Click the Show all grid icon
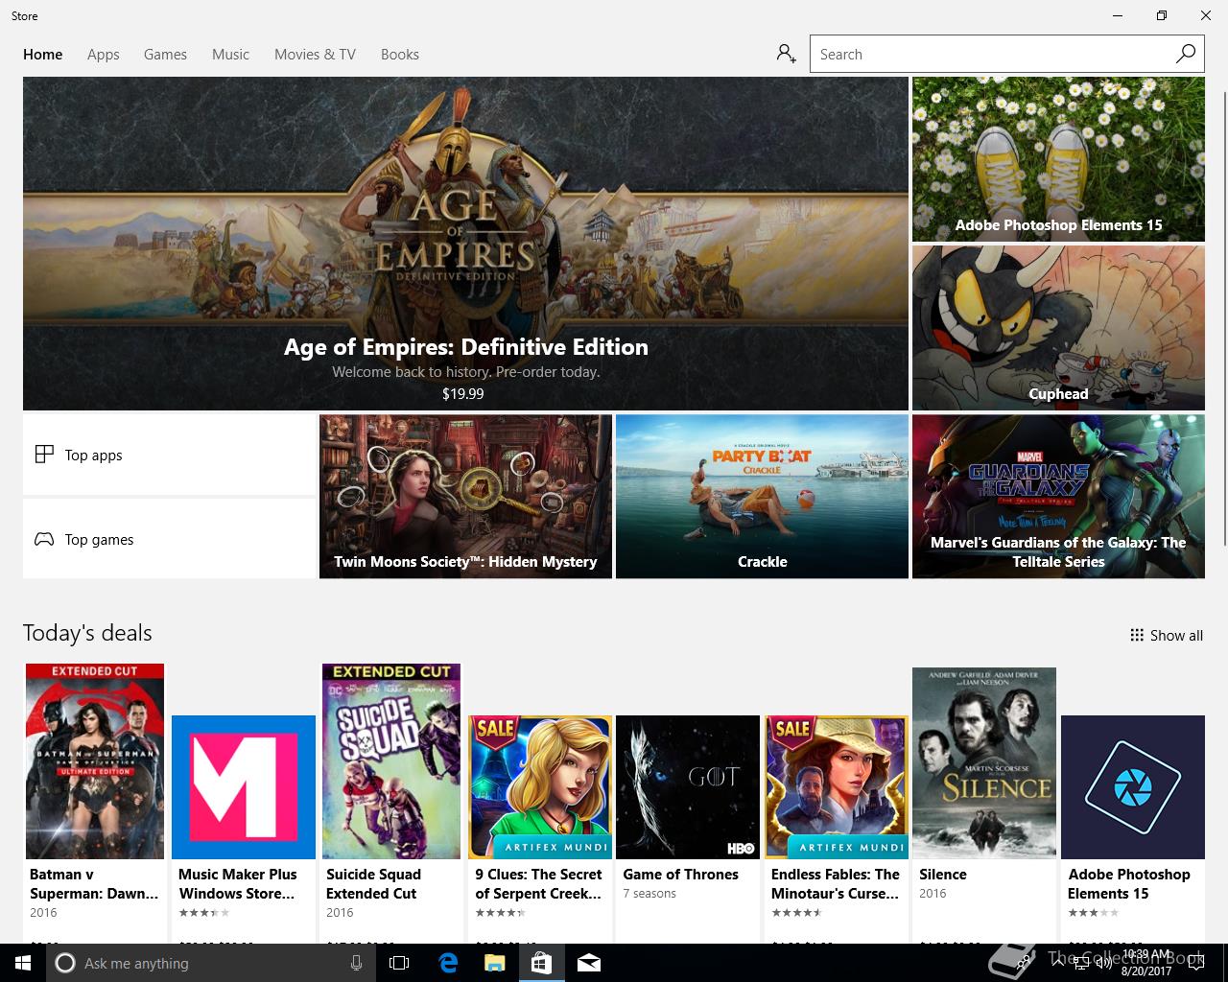The width and height of the screenshot is (1228, 982). tap(1137, 635)
